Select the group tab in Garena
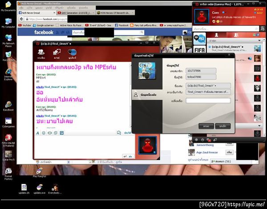 coord(236,35)
